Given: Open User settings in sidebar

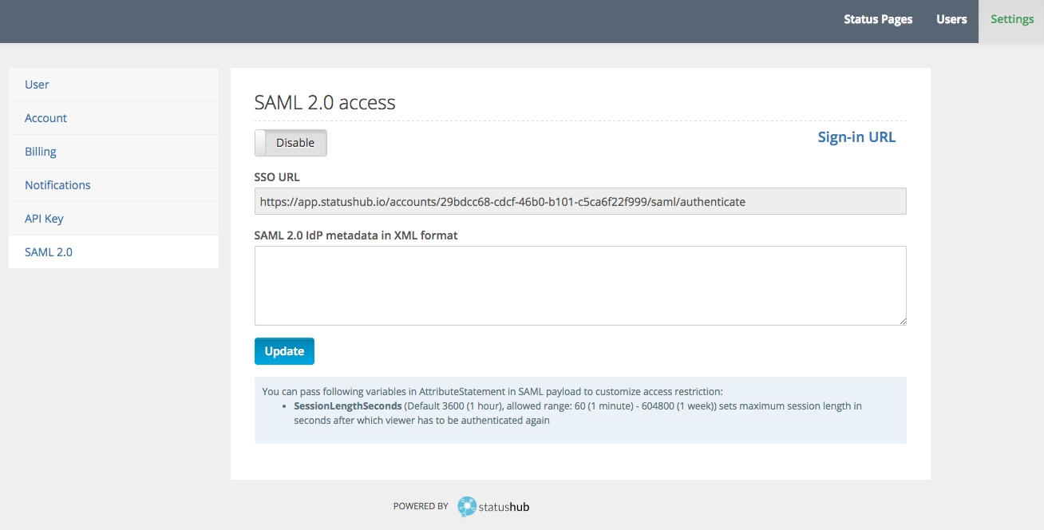Looking at the screenshot, I should click(x=113, y=84).
